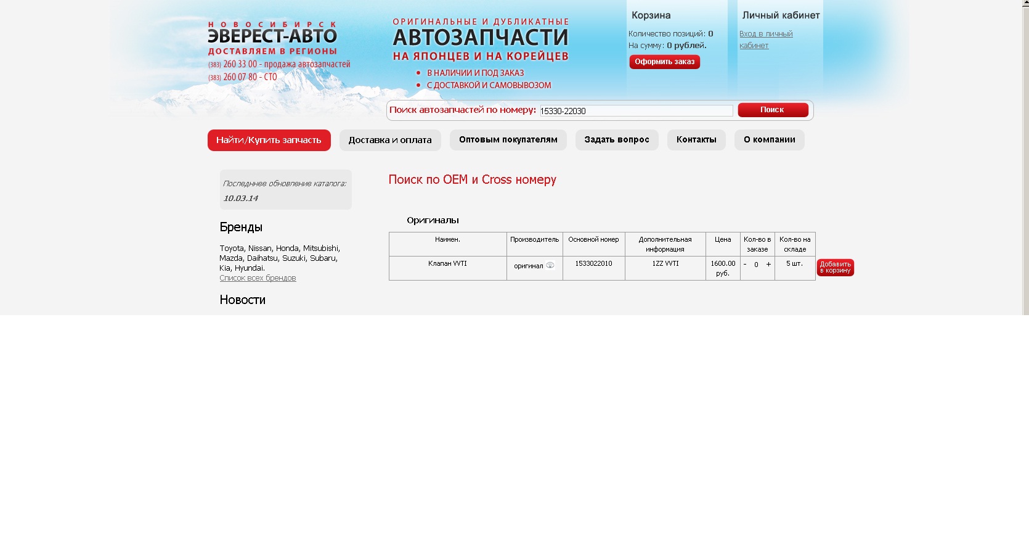Viewport: 1029px width, 555px height.
Task: Increase order quantity with plus button
Action: tap(768, 265)
